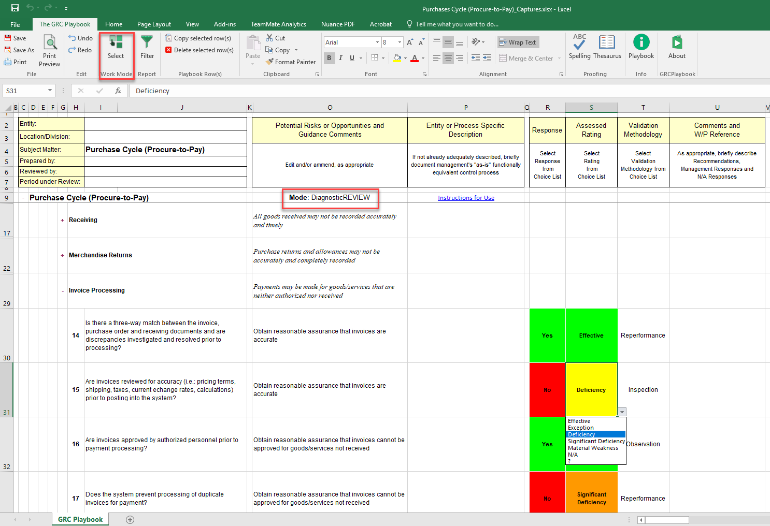Click the Instructions for Use link

[465, 198]
